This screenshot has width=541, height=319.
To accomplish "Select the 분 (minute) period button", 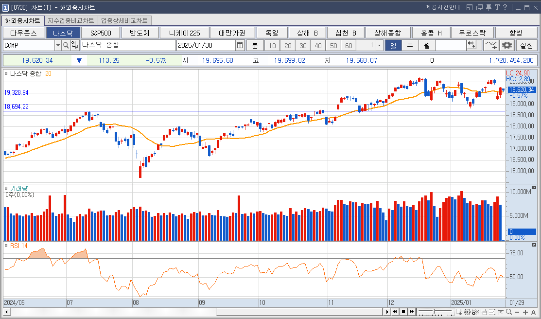I will [x=255, y=45].
